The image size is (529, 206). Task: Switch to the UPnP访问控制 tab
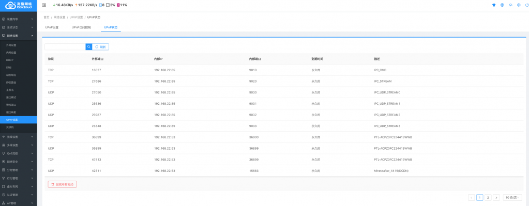(x=81, y=27)
